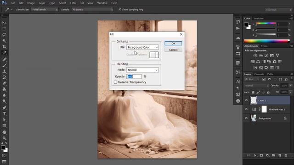Viewport: 294px width, 165px height.
Task: Select the Paint Bucket tool
Action: (x=4, y=89)
